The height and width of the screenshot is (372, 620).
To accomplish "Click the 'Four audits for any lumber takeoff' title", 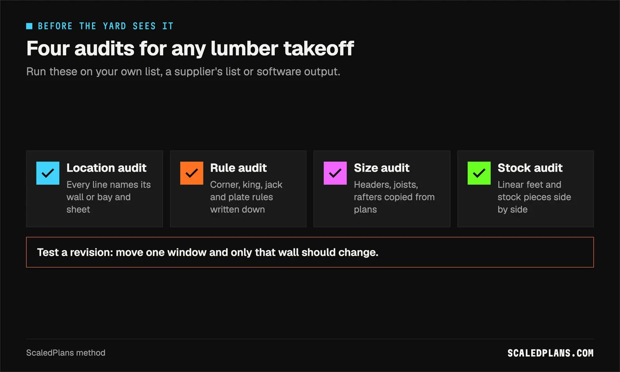I will [x=190, y=49].
